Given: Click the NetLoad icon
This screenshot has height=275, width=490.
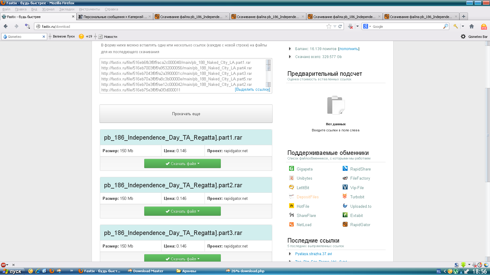Looking at the screenshot, I should [292, 224].
